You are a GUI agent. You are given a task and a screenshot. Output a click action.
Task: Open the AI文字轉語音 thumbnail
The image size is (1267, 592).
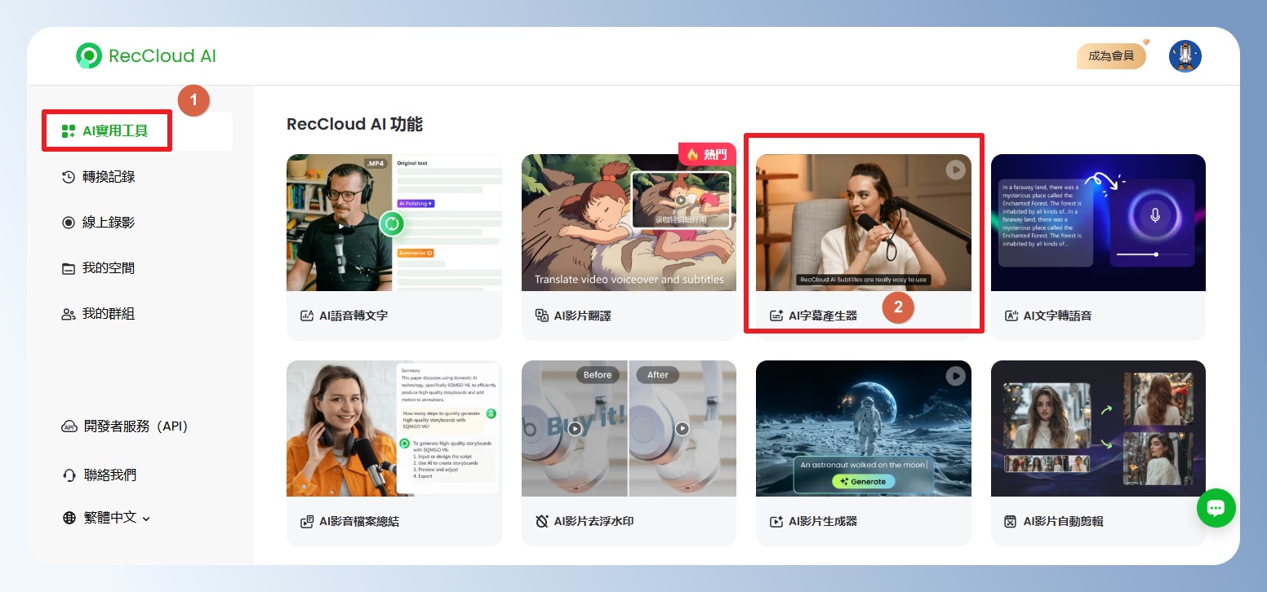tap(1098, 223)
